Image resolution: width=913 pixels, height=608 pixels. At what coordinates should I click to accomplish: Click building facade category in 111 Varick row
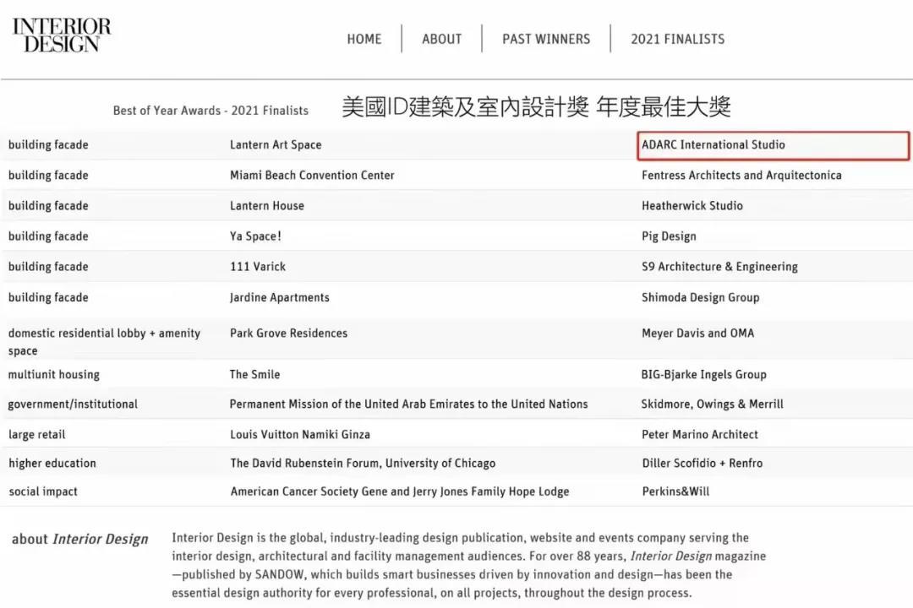tap(48, 267)
